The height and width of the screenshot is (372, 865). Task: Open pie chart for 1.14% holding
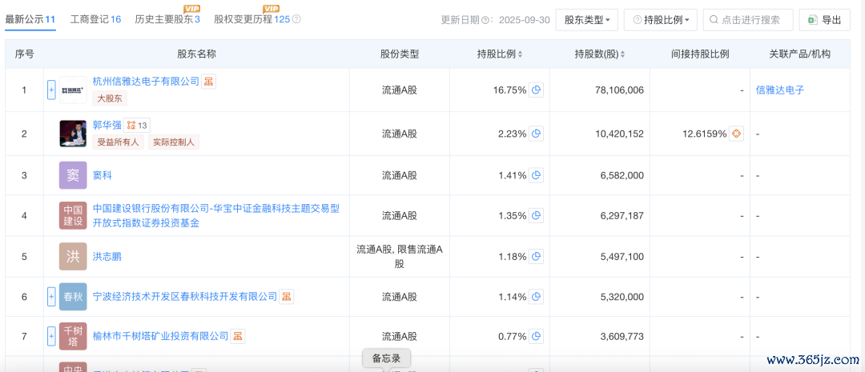[536, 297]
